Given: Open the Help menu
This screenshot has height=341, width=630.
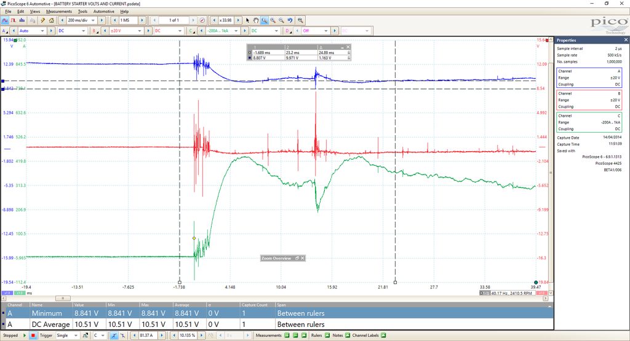Looking at the screenshot, I should pos(124,11).
